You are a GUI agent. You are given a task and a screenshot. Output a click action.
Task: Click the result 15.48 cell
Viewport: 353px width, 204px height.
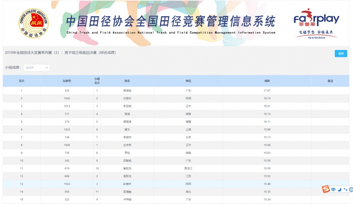[x=267, y=184]
